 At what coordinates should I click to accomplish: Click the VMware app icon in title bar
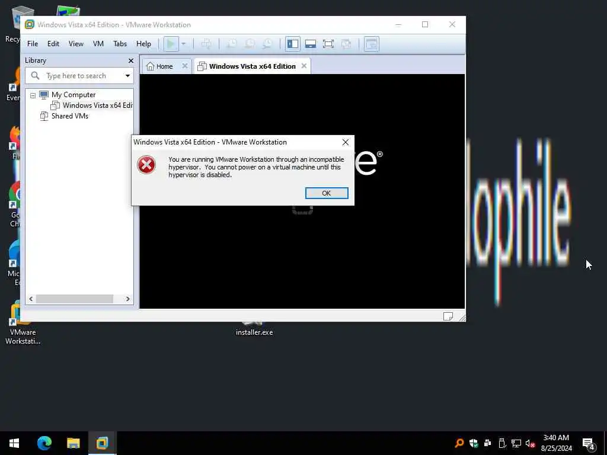pyautogui.click(x=30, y=24)
